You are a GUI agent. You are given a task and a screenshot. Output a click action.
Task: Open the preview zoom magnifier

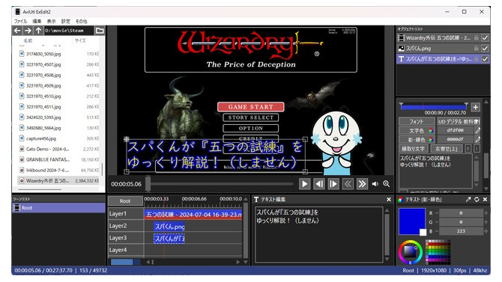(387, 184)
